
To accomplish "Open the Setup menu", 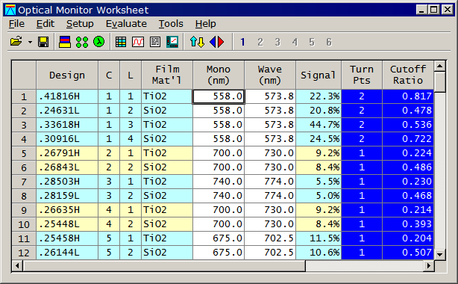I will point(80,24).
